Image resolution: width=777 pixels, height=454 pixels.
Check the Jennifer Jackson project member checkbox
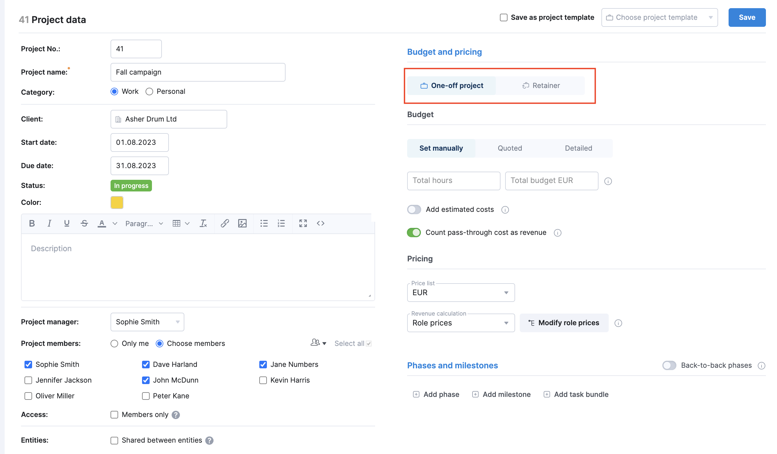point(28,380)
